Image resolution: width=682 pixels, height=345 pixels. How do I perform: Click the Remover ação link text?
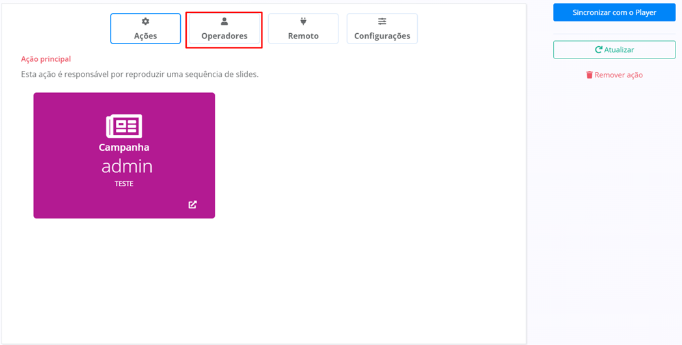coord(618,75)
